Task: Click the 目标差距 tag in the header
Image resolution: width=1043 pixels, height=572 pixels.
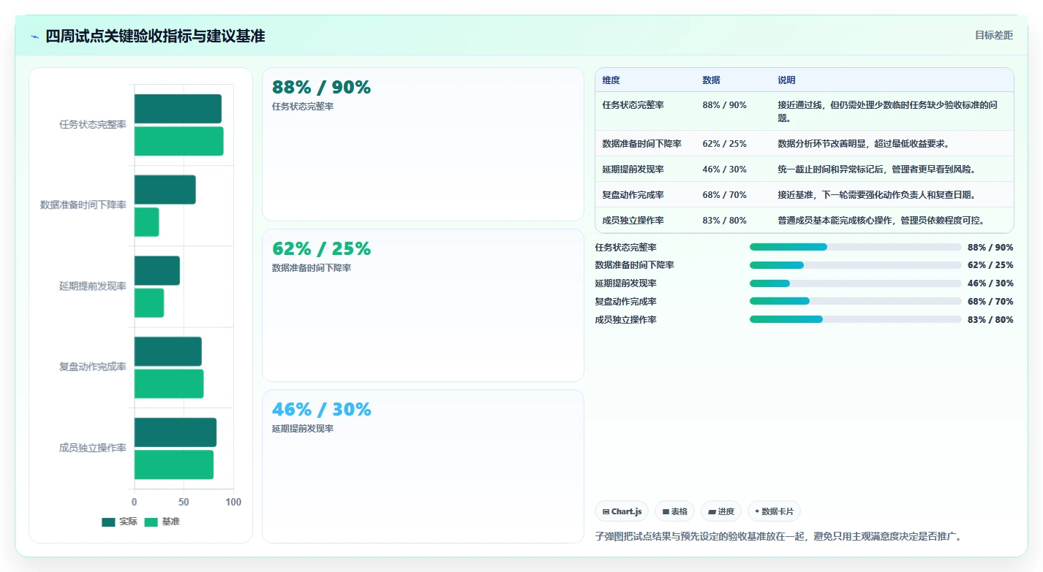Action: tap(994, 35)
